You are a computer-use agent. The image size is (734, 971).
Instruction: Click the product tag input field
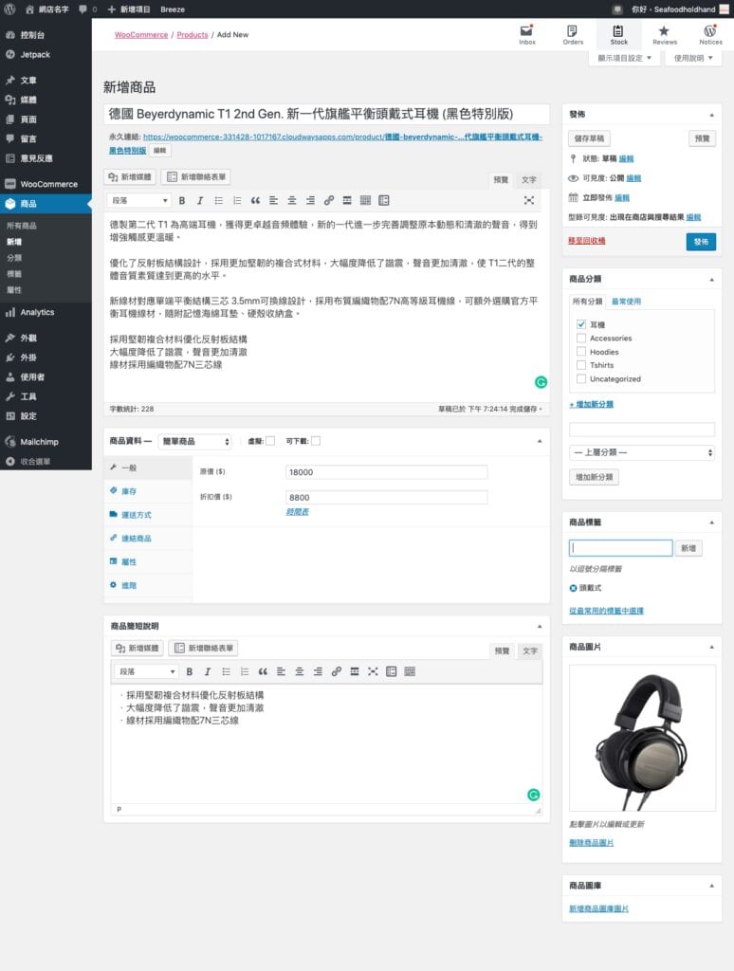[620, 548]
